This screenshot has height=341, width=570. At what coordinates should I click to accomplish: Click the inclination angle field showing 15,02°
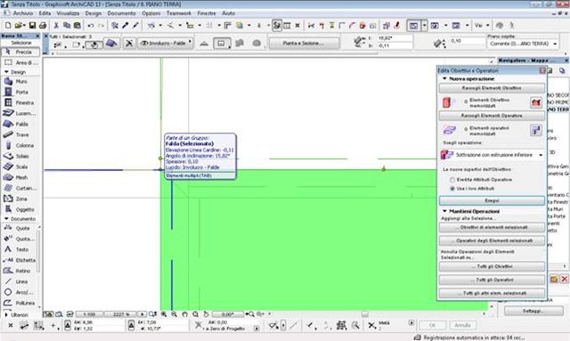395,37
